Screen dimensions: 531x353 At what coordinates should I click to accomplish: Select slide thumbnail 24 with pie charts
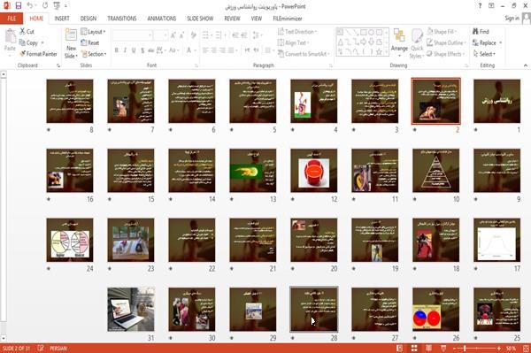[x=70, y=240]
